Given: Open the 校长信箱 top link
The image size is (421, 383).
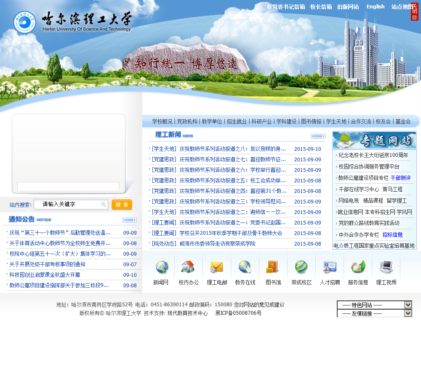Looking at the screenshot, I should coord(321,7).
